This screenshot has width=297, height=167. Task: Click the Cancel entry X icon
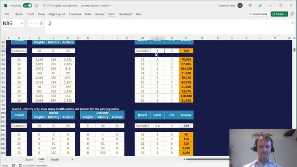[x=31, y=23]
